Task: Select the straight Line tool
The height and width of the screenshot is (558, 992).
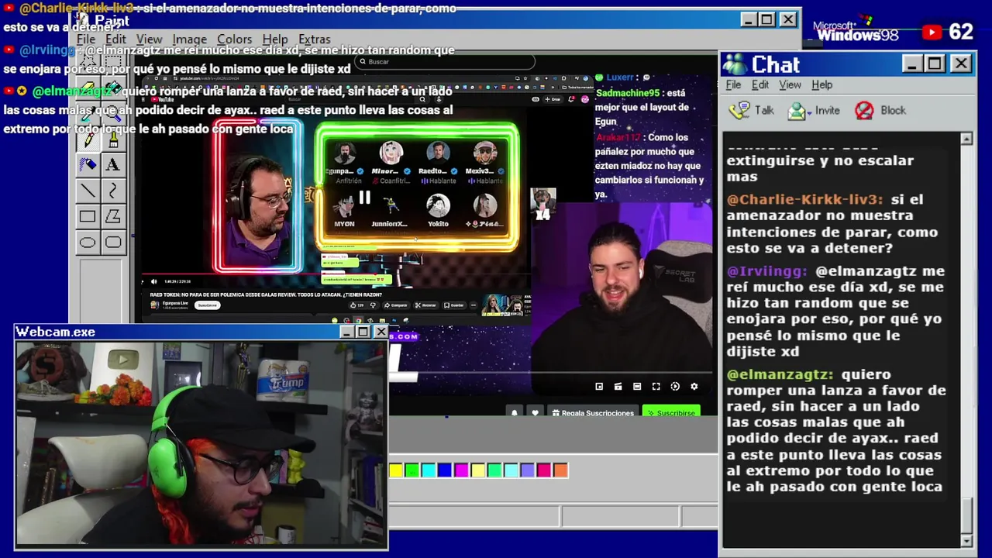Action: pos(88,191)
